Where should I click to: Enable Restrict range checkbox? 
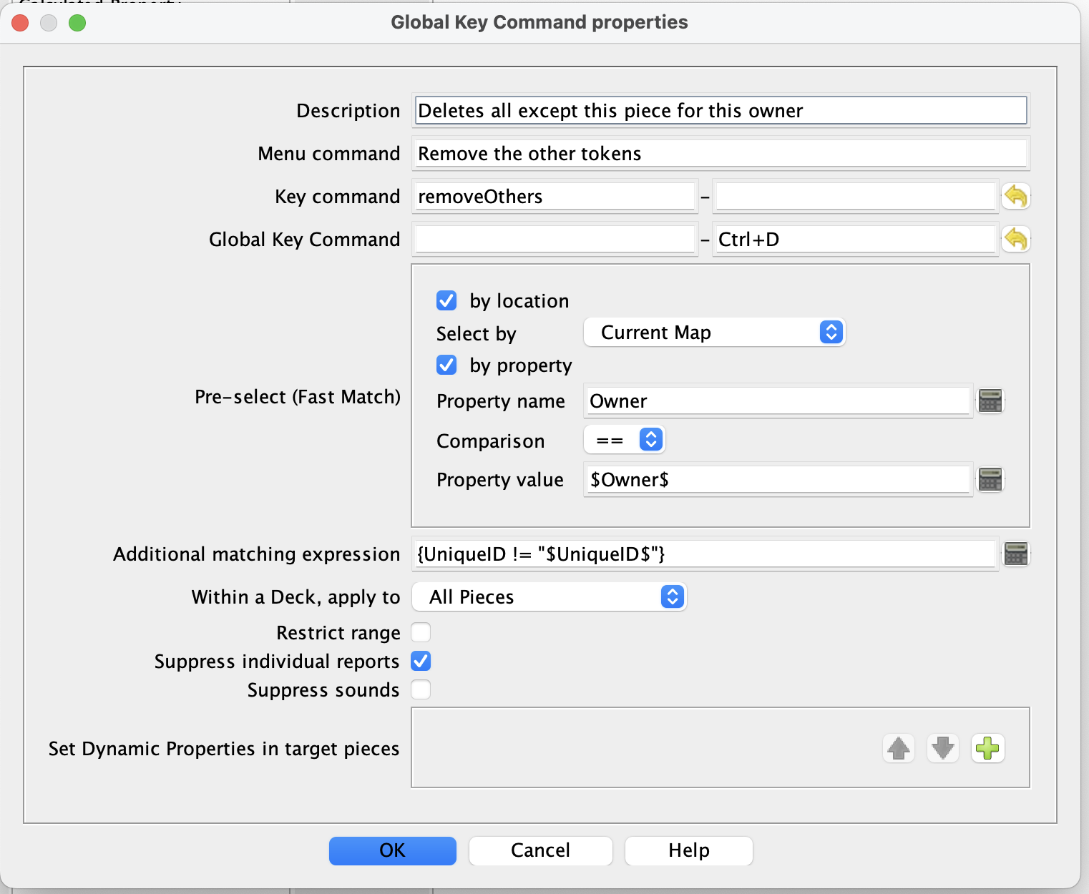421,633
